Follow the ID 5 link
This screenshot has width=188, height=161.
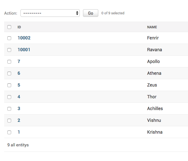[19, 85]
